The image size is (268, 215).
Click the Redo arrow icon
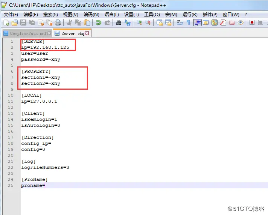[x=107, y=23]
